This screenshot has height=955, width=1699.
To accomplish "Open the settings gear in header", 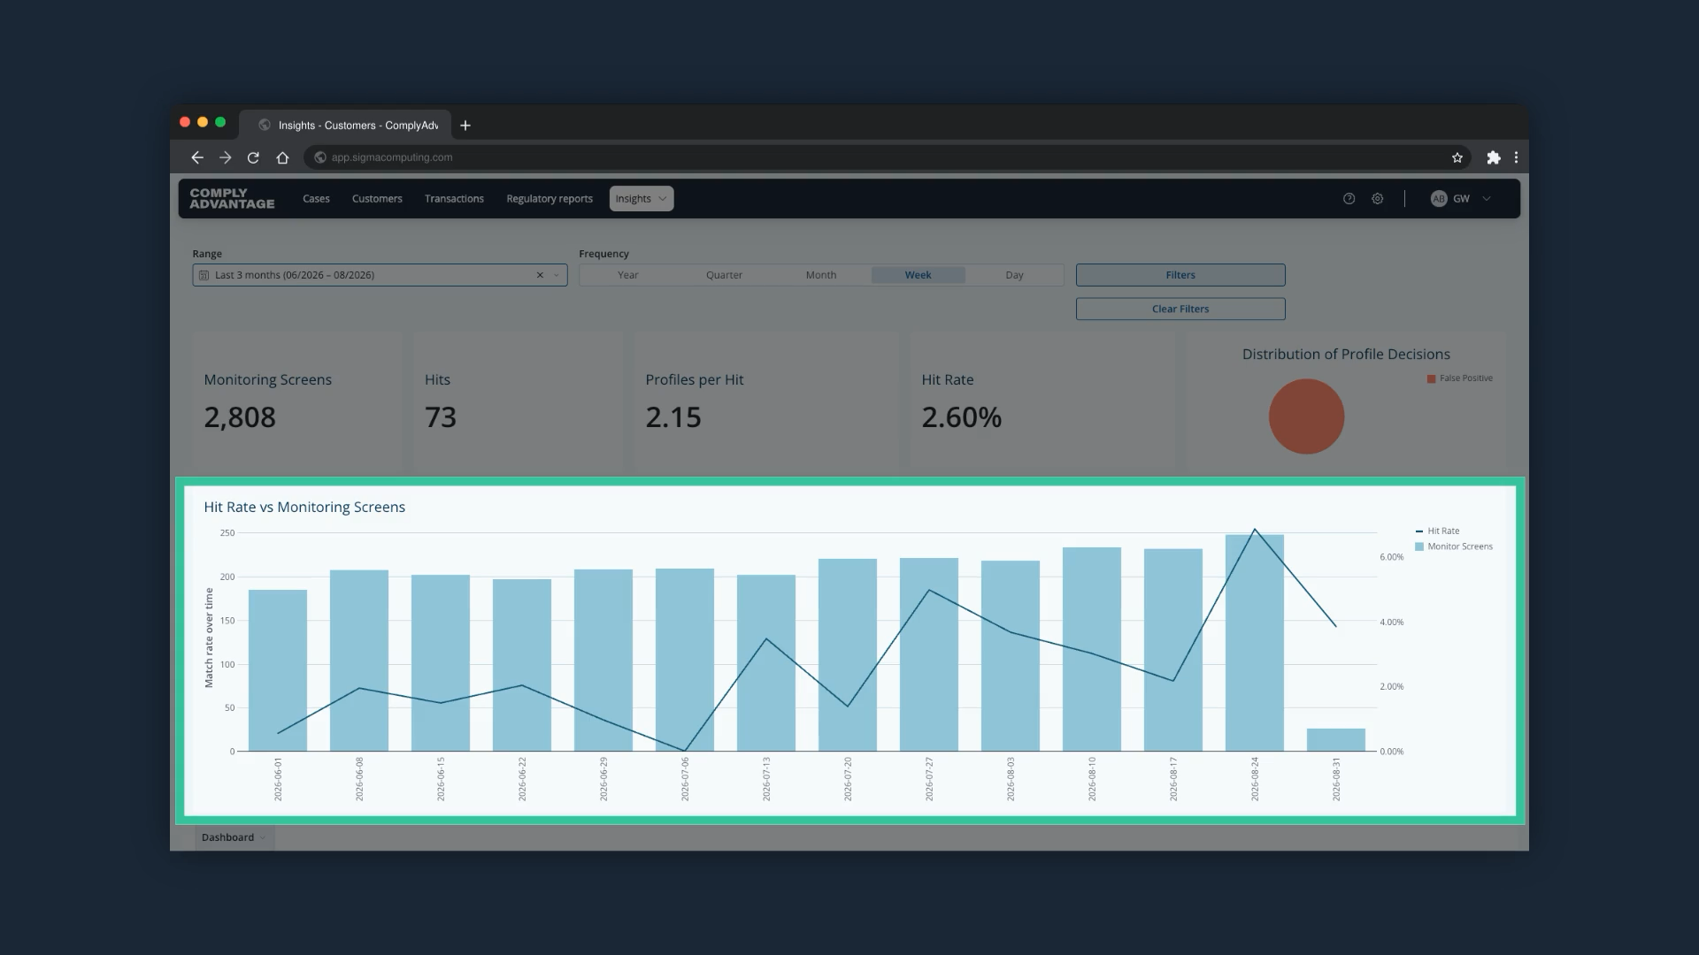I will pos(1378,199).
